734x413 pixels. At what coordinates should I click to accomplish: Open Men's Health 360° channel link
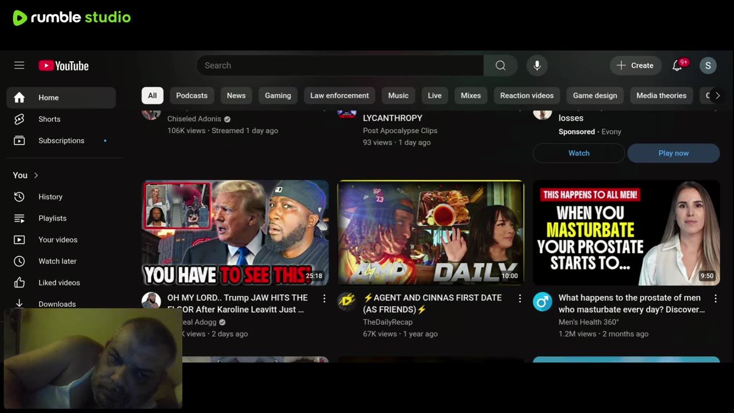(589, 322)
